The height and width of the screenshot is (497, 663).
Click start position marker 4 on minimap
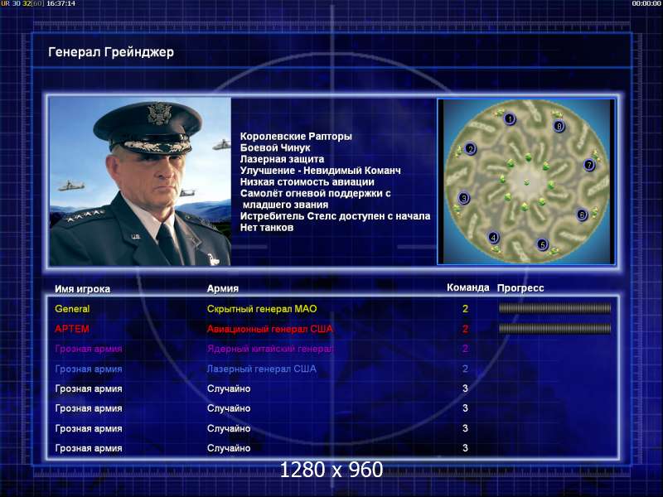[493, 237]
